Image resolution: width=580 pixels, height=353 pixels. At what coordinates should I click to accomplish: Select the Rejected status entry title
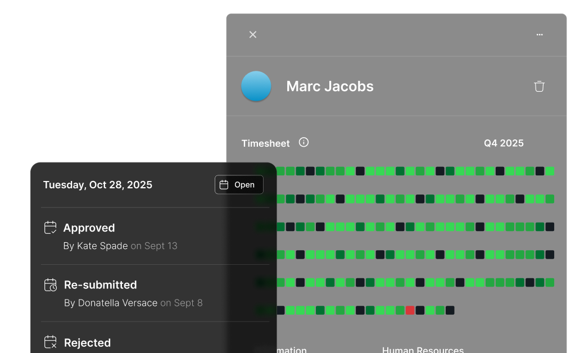tap(87, 343)
